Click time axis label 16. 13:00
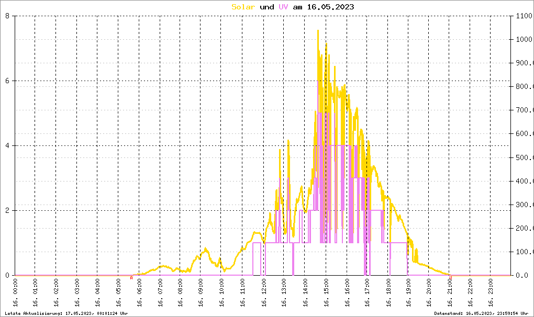Image resolution: width=534 pixels, height=317 pixels. point(284,292)
